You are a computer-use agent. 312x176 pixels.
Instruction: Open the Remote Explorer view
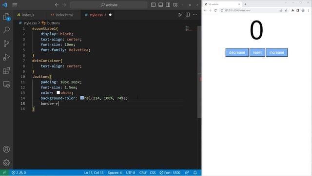(6, 84)
